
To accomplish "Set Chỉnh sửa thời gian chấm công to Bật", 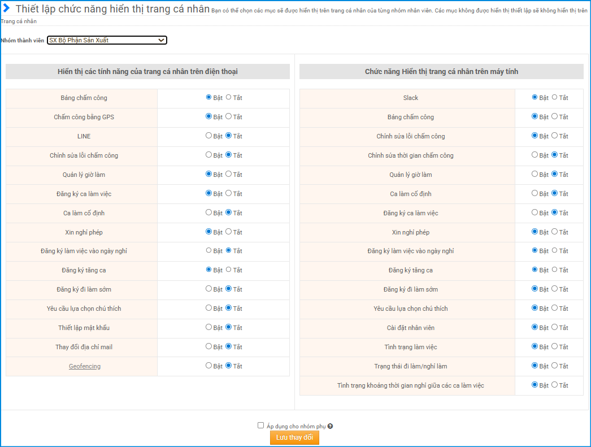I will 535,155.
